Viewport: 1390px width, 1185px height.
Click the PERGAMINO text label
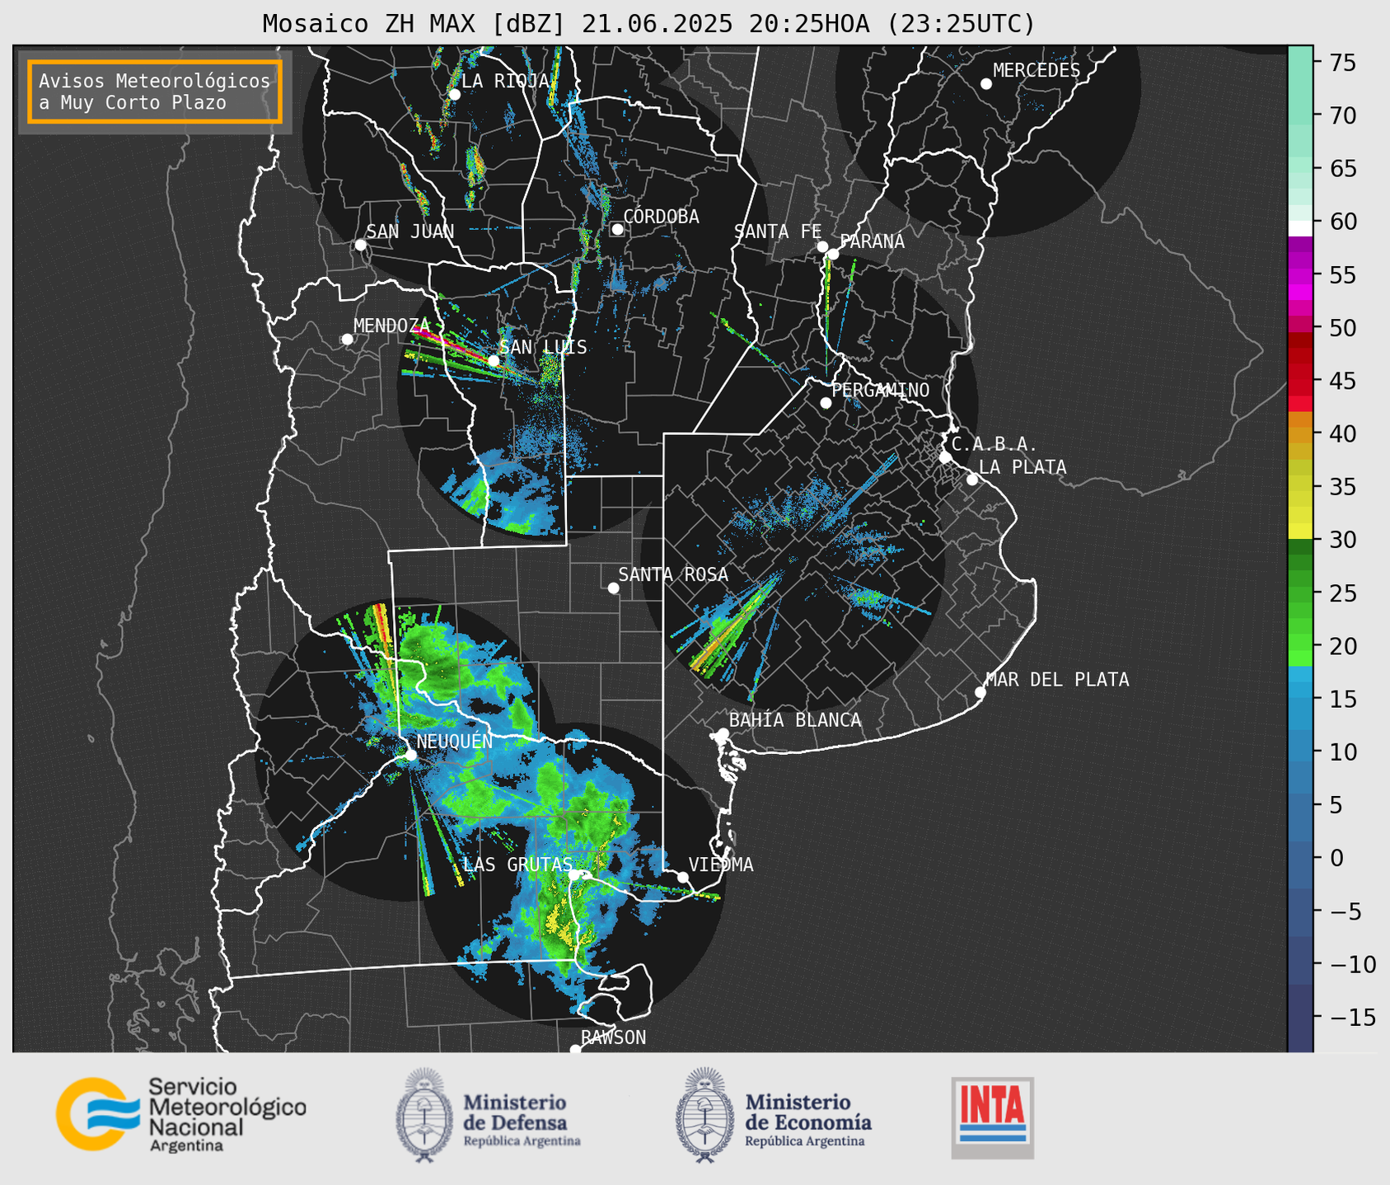[x=880, y=390]
